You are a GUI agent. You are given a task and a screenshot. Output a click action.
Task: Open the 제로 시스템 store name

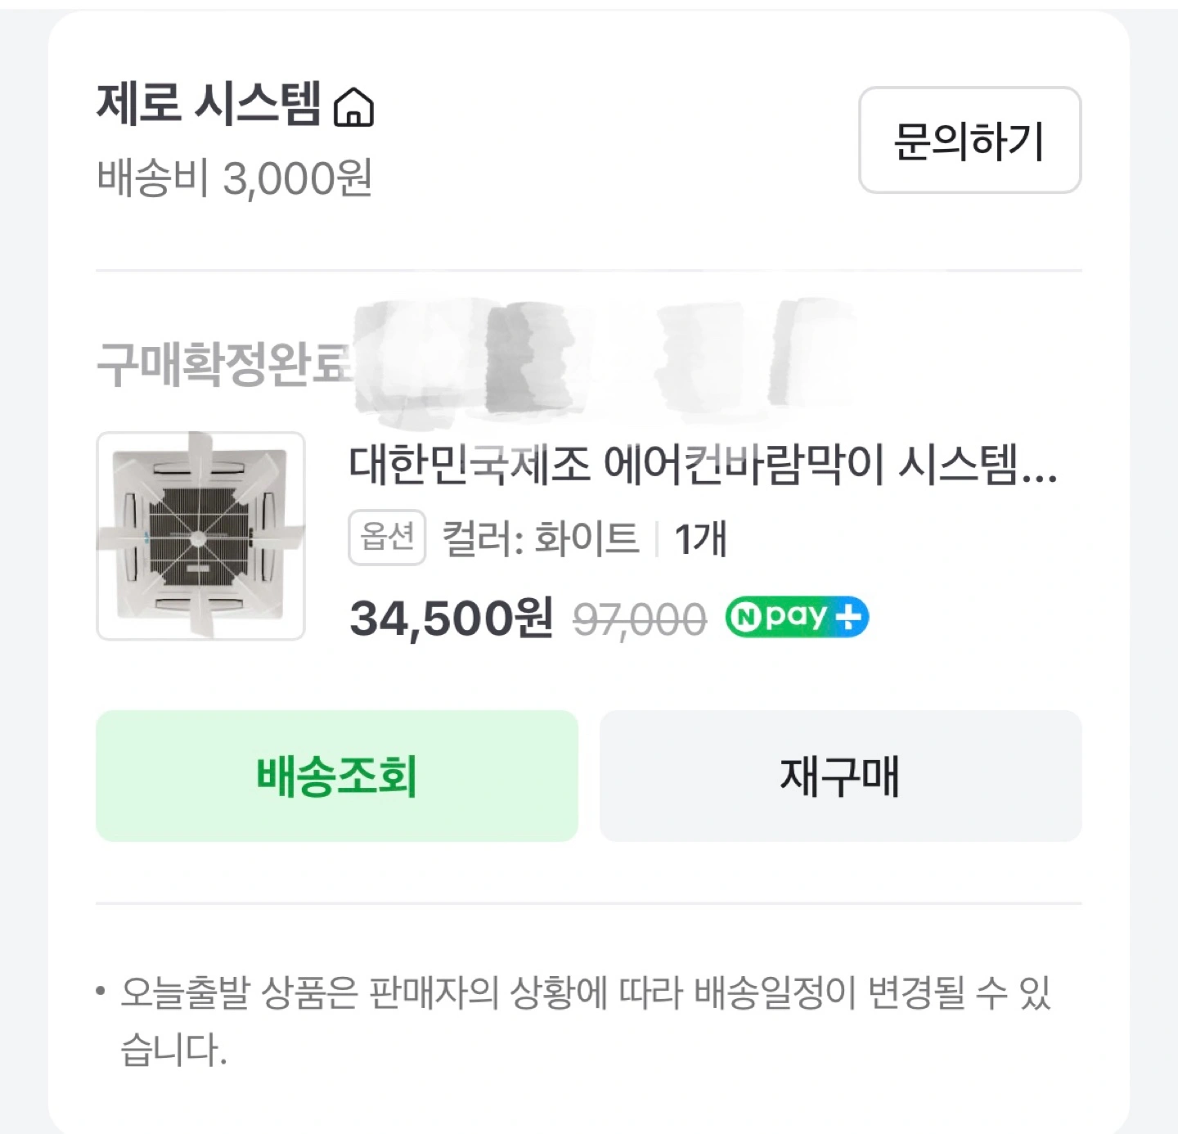pos(209,105)
